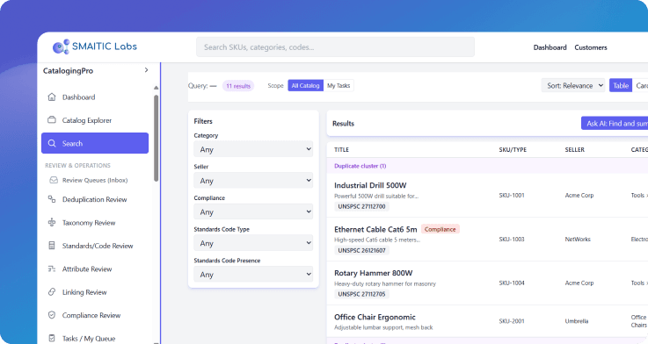The image size is (648, 344).
Task: Open Dashboard in the top navigation
Action: click(x=550, y=47)
